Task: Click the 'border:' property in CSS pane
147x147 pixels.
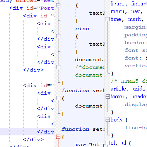Action: point(136,43)
